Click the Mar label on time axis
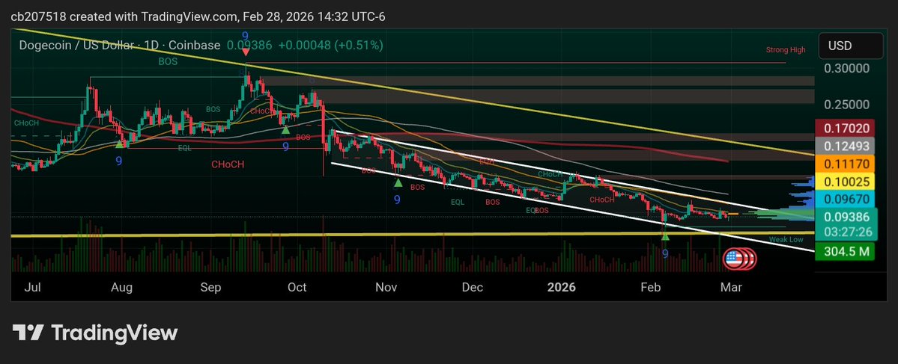898x364 pixels. (x=731, y=288)
